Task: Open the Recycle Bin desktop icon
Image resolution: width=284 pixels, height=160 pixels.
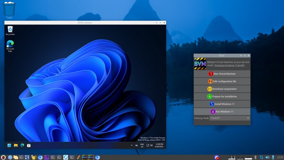Action: coord(10,30)
